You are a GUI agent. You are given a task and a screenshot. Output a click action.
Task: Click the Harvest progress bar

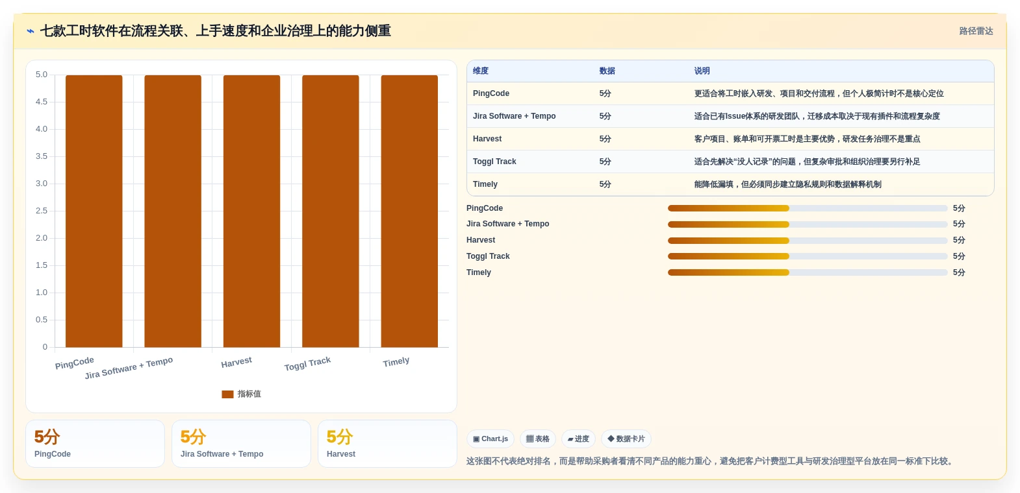click(808, 241)
